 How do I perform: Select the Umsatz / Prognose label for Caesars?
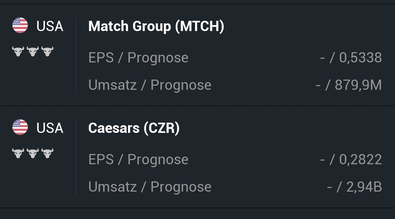150,187
